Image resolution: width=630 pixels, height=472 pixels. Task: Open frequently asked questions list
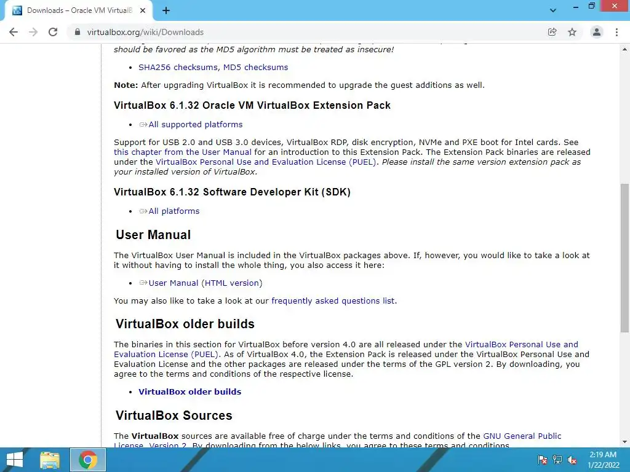pyautogui.click(x=333, y=301)
